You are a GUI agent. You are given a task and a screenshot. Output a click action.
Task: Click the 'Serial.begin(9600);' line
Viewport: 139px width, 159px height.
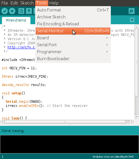[x=24, y=102]
